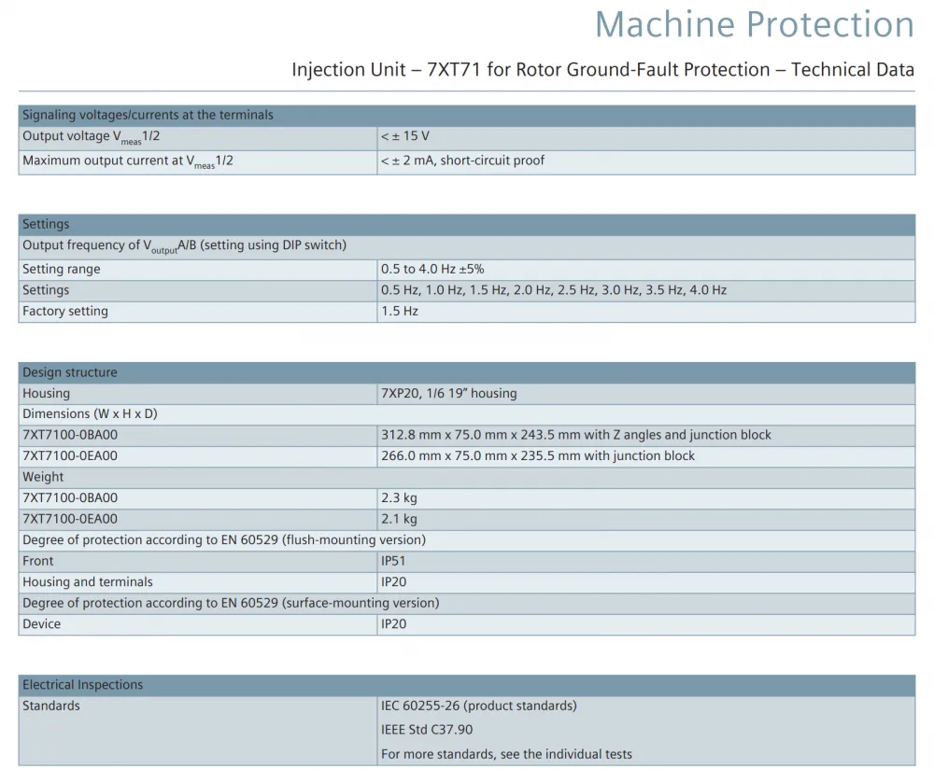
Task: Click '7XT7100-0BA00' in the Dimensions group
Action: 70,435
